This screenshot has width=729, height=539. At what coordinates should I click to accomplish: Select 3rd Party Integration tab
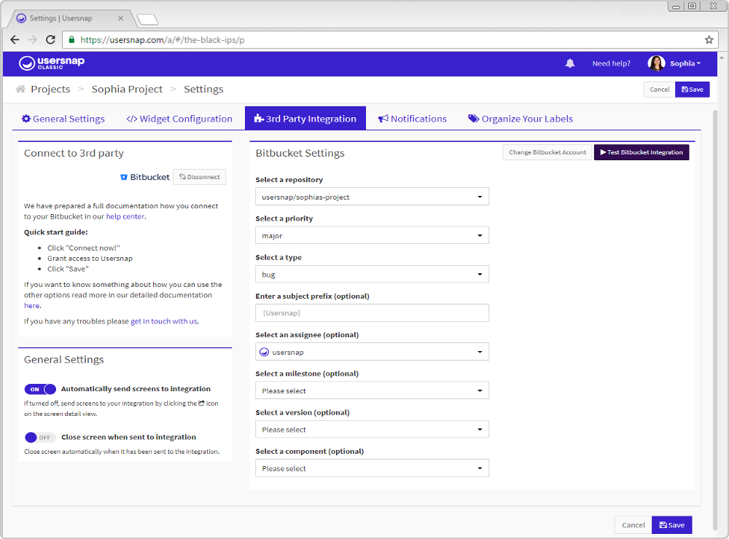[305, 119]
